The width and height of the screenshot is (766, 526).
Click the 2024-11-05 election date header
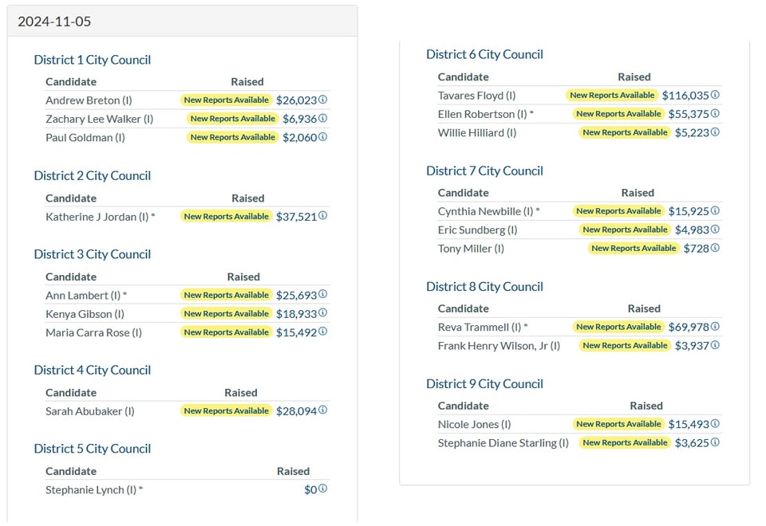point(54,22)
